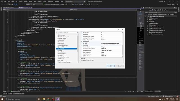Expand the Text Editor options node
Image resolution: width=180 pixels, height=101 pixels.
pos(57,42)
